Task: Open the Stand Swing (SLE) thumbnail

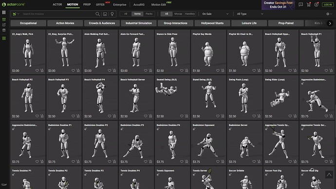Action: (208, 98)
